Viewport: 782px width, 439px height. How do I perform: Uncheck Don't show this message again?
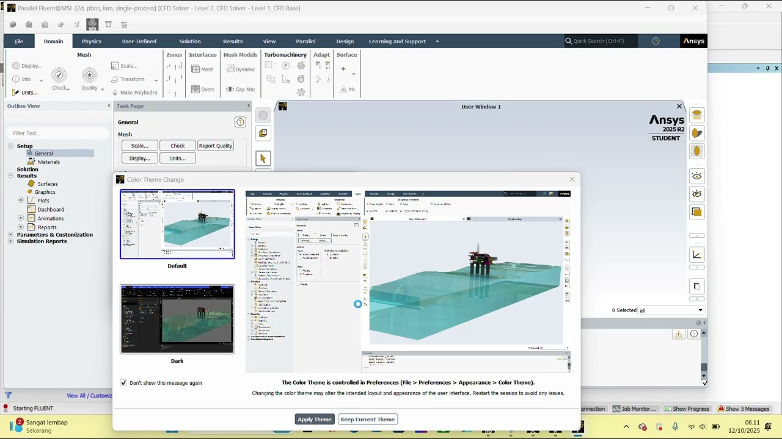(124, 383)
